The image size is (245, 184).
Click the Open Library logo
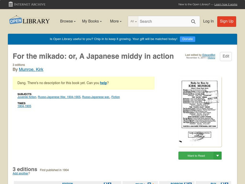coord(29,21)
